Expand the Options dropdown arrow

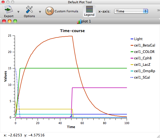(40, 12)
